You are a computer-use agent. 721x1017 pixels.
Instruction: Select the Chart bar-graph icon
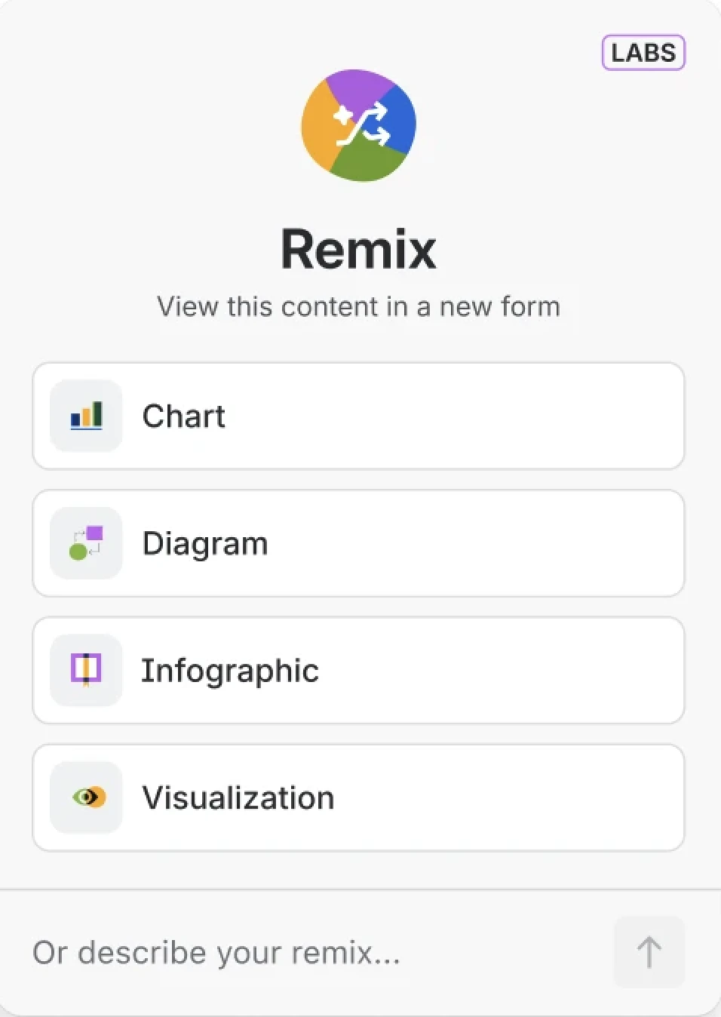tap(85, 416)
